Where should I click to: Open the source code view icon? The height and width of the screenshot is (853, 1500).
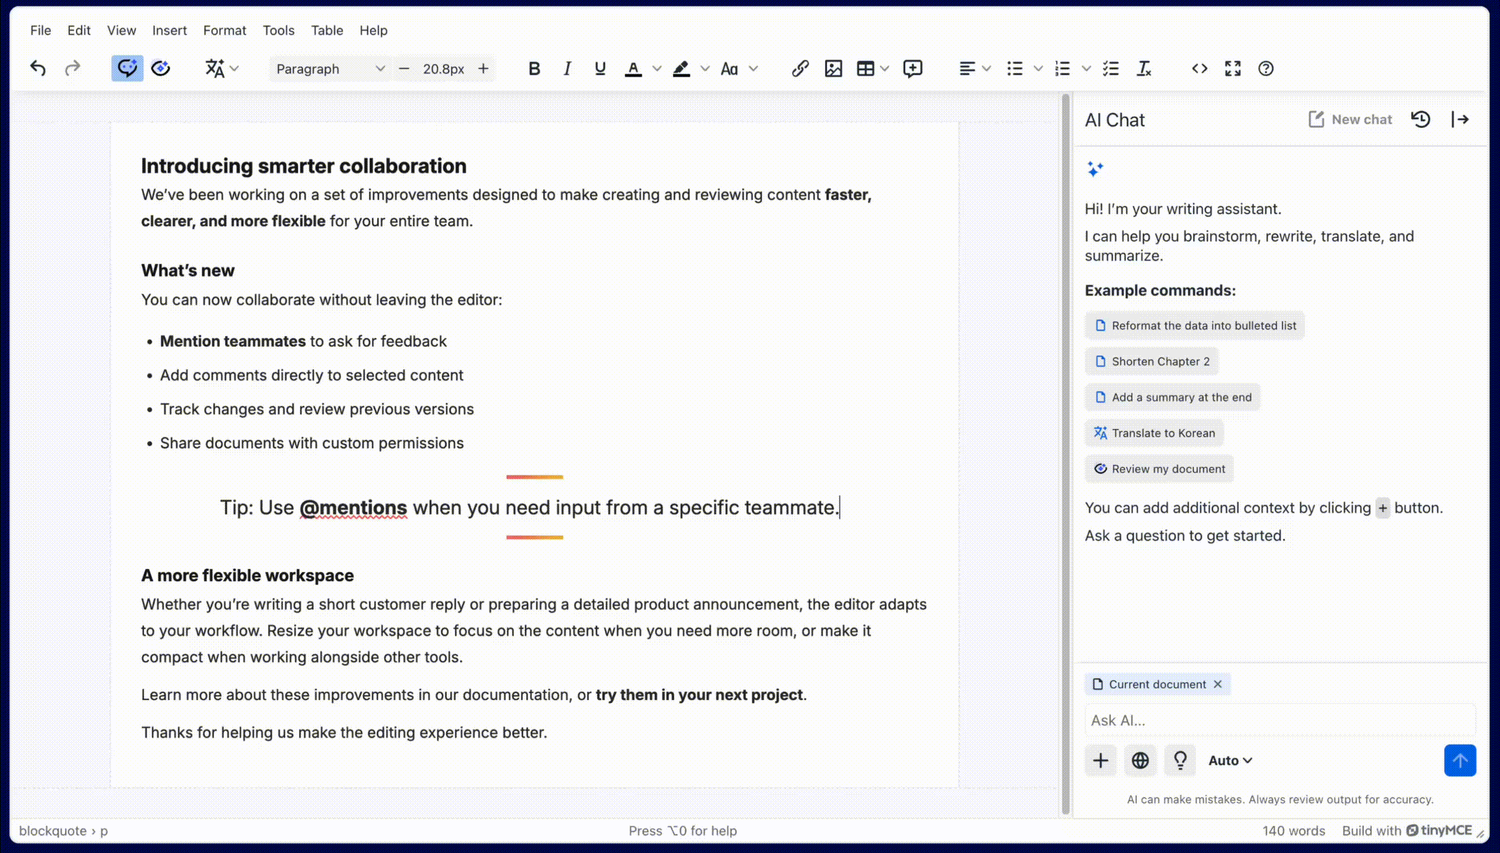(1199, 69)
